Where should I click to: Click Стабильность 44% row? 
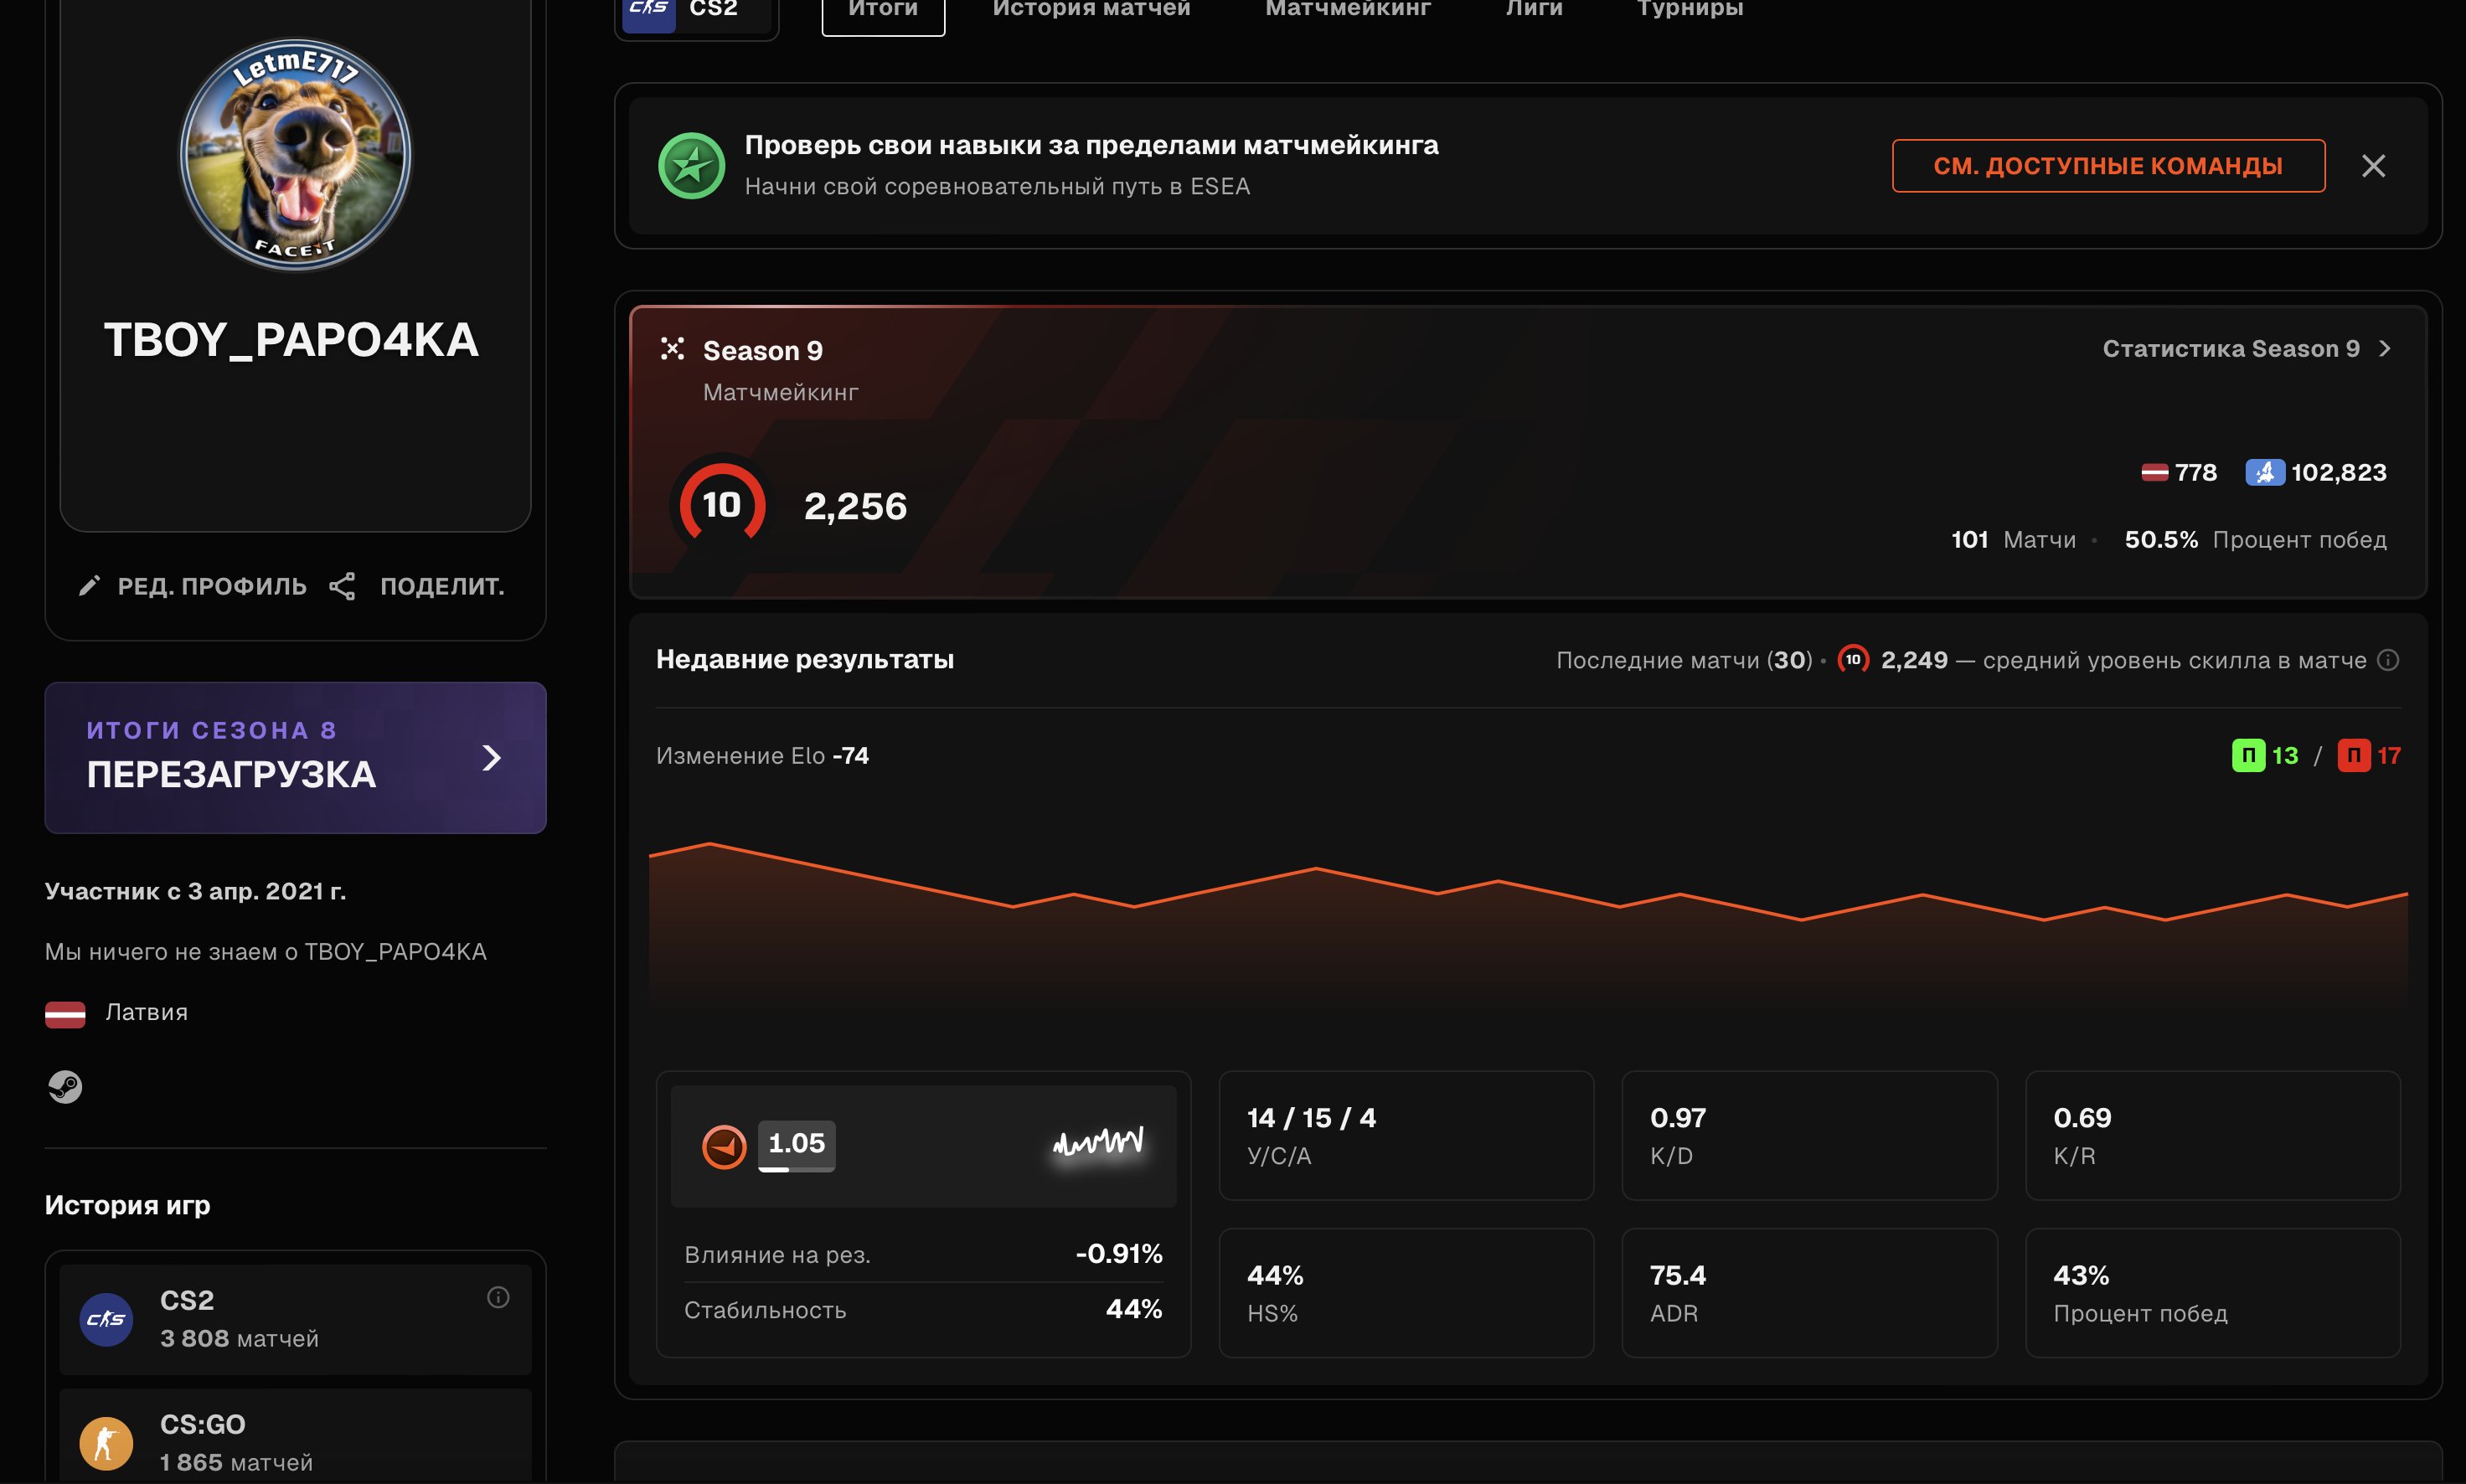tap(923, 1309)
